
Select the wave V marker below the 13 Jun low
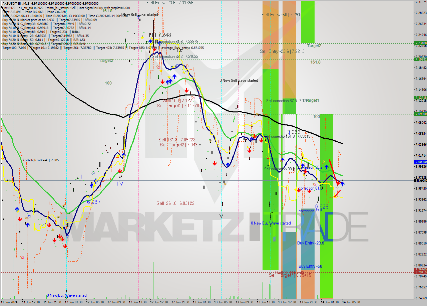[221, 216]
